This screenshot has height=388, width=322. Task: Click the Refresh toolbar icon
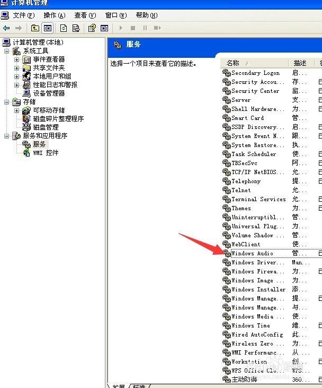64,28
